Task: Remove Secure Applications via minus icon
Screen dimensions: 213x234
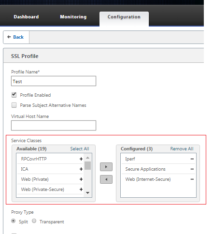Action: pyautogui.click(x=192, y=169)
